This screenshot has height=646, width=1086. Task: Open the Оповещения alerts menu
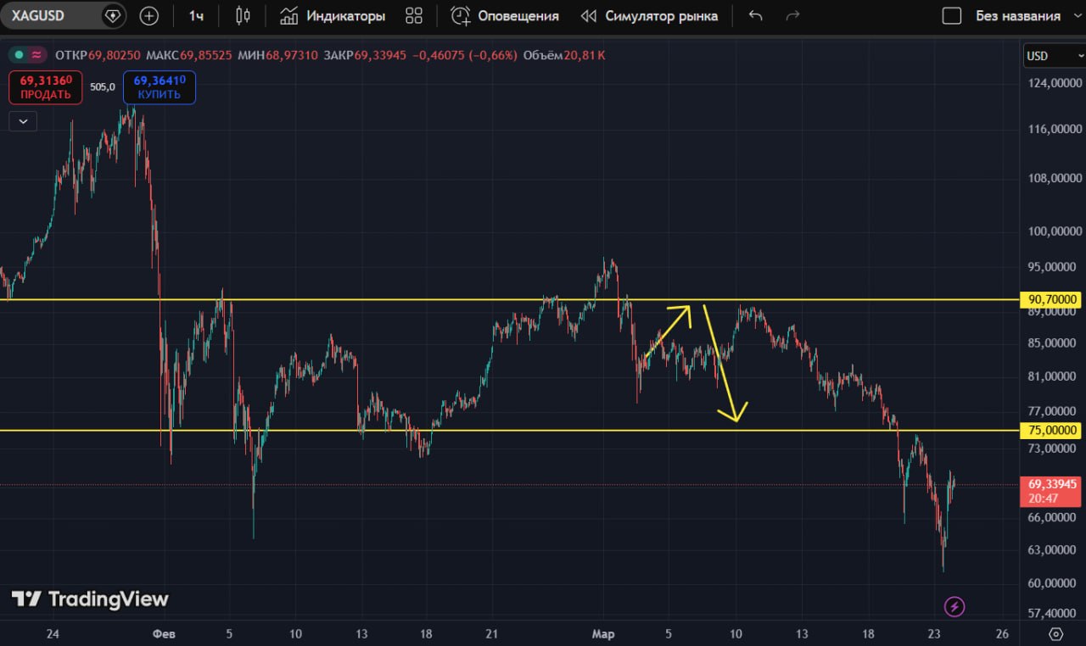coord(505,16)
